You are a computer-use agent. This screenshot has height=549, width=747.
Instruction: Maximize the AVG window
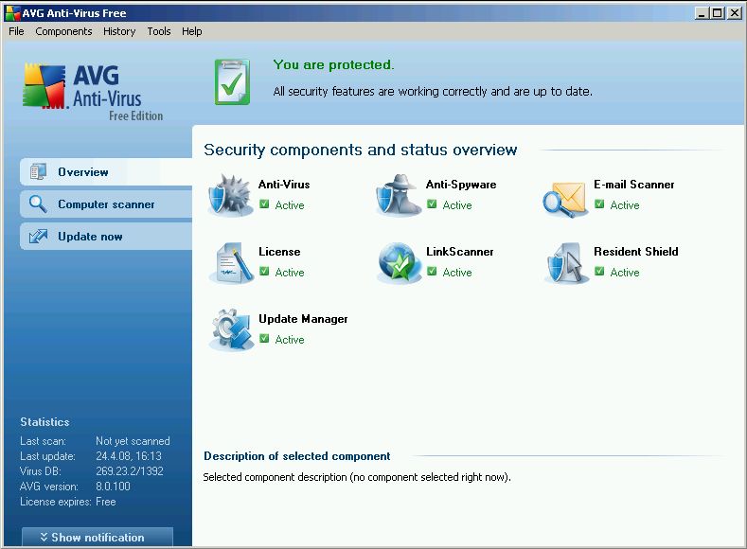[717, 13]
